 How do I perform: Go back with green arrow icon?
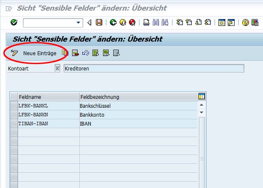pos(113,22)
